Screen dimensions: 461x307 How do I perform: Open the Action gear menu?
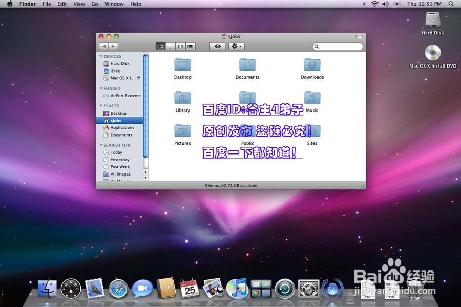pos(235,46)
